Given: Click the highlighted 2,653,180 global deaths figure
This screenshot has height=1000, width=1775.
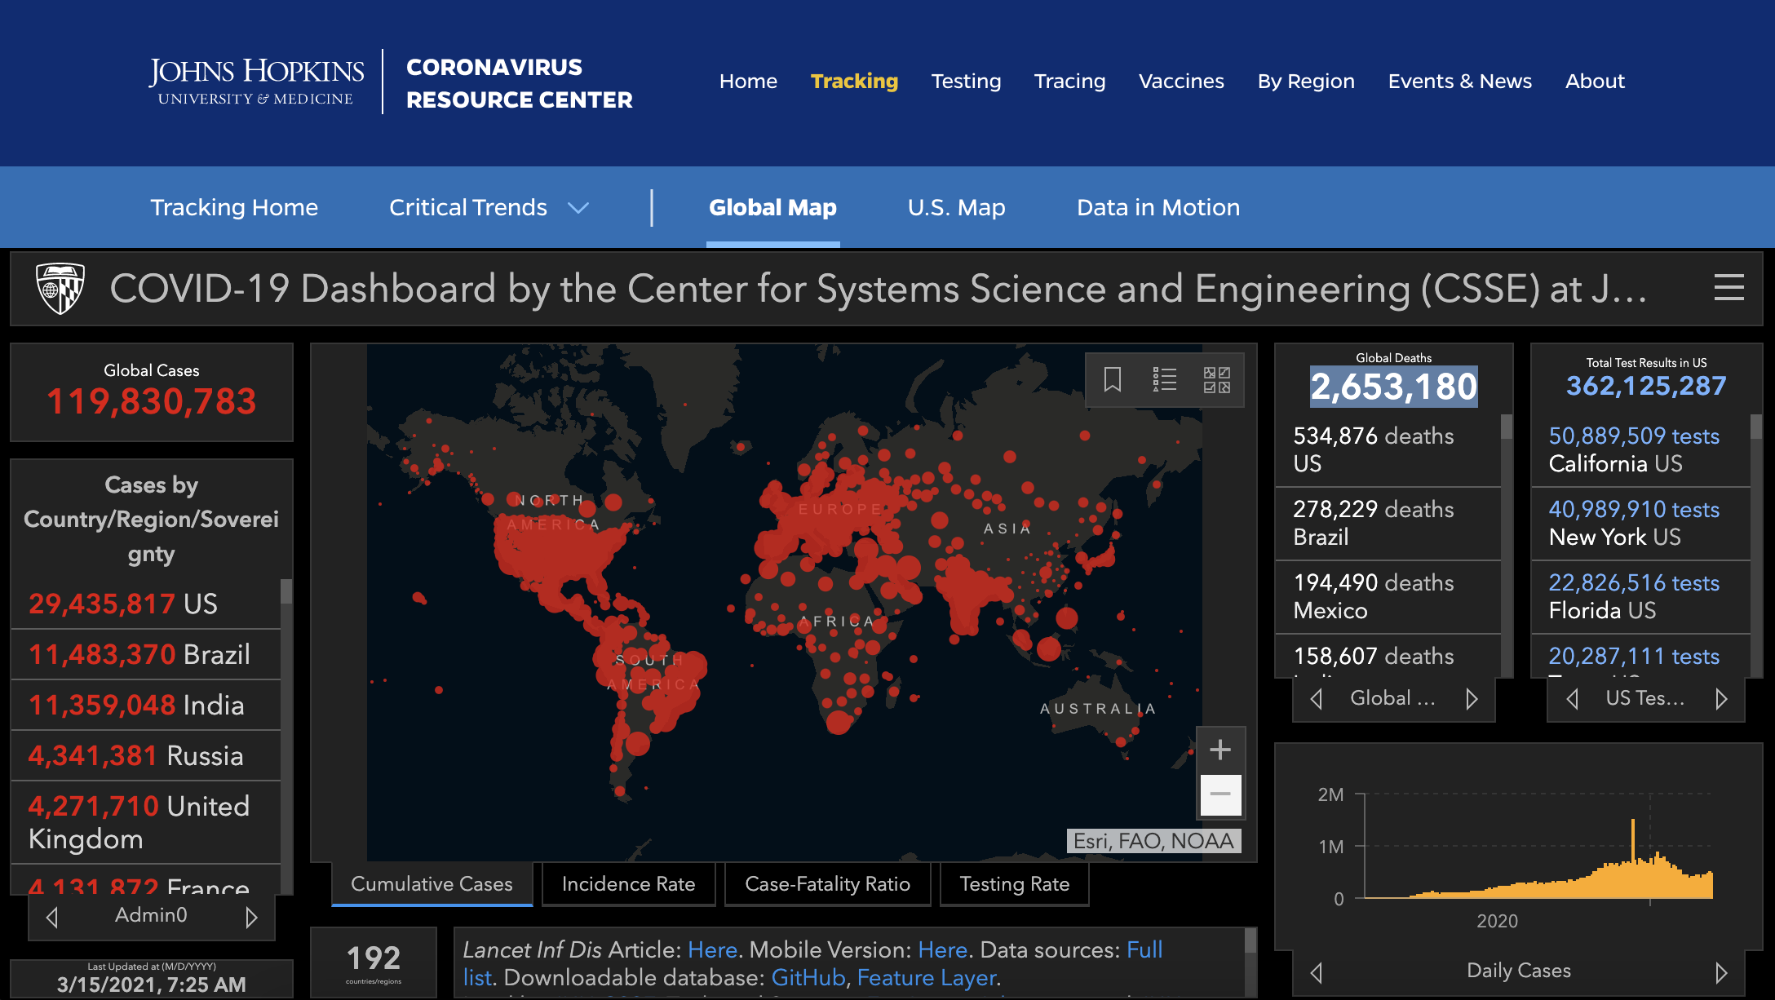Looking at the screenshot, I should (1393, 387).
